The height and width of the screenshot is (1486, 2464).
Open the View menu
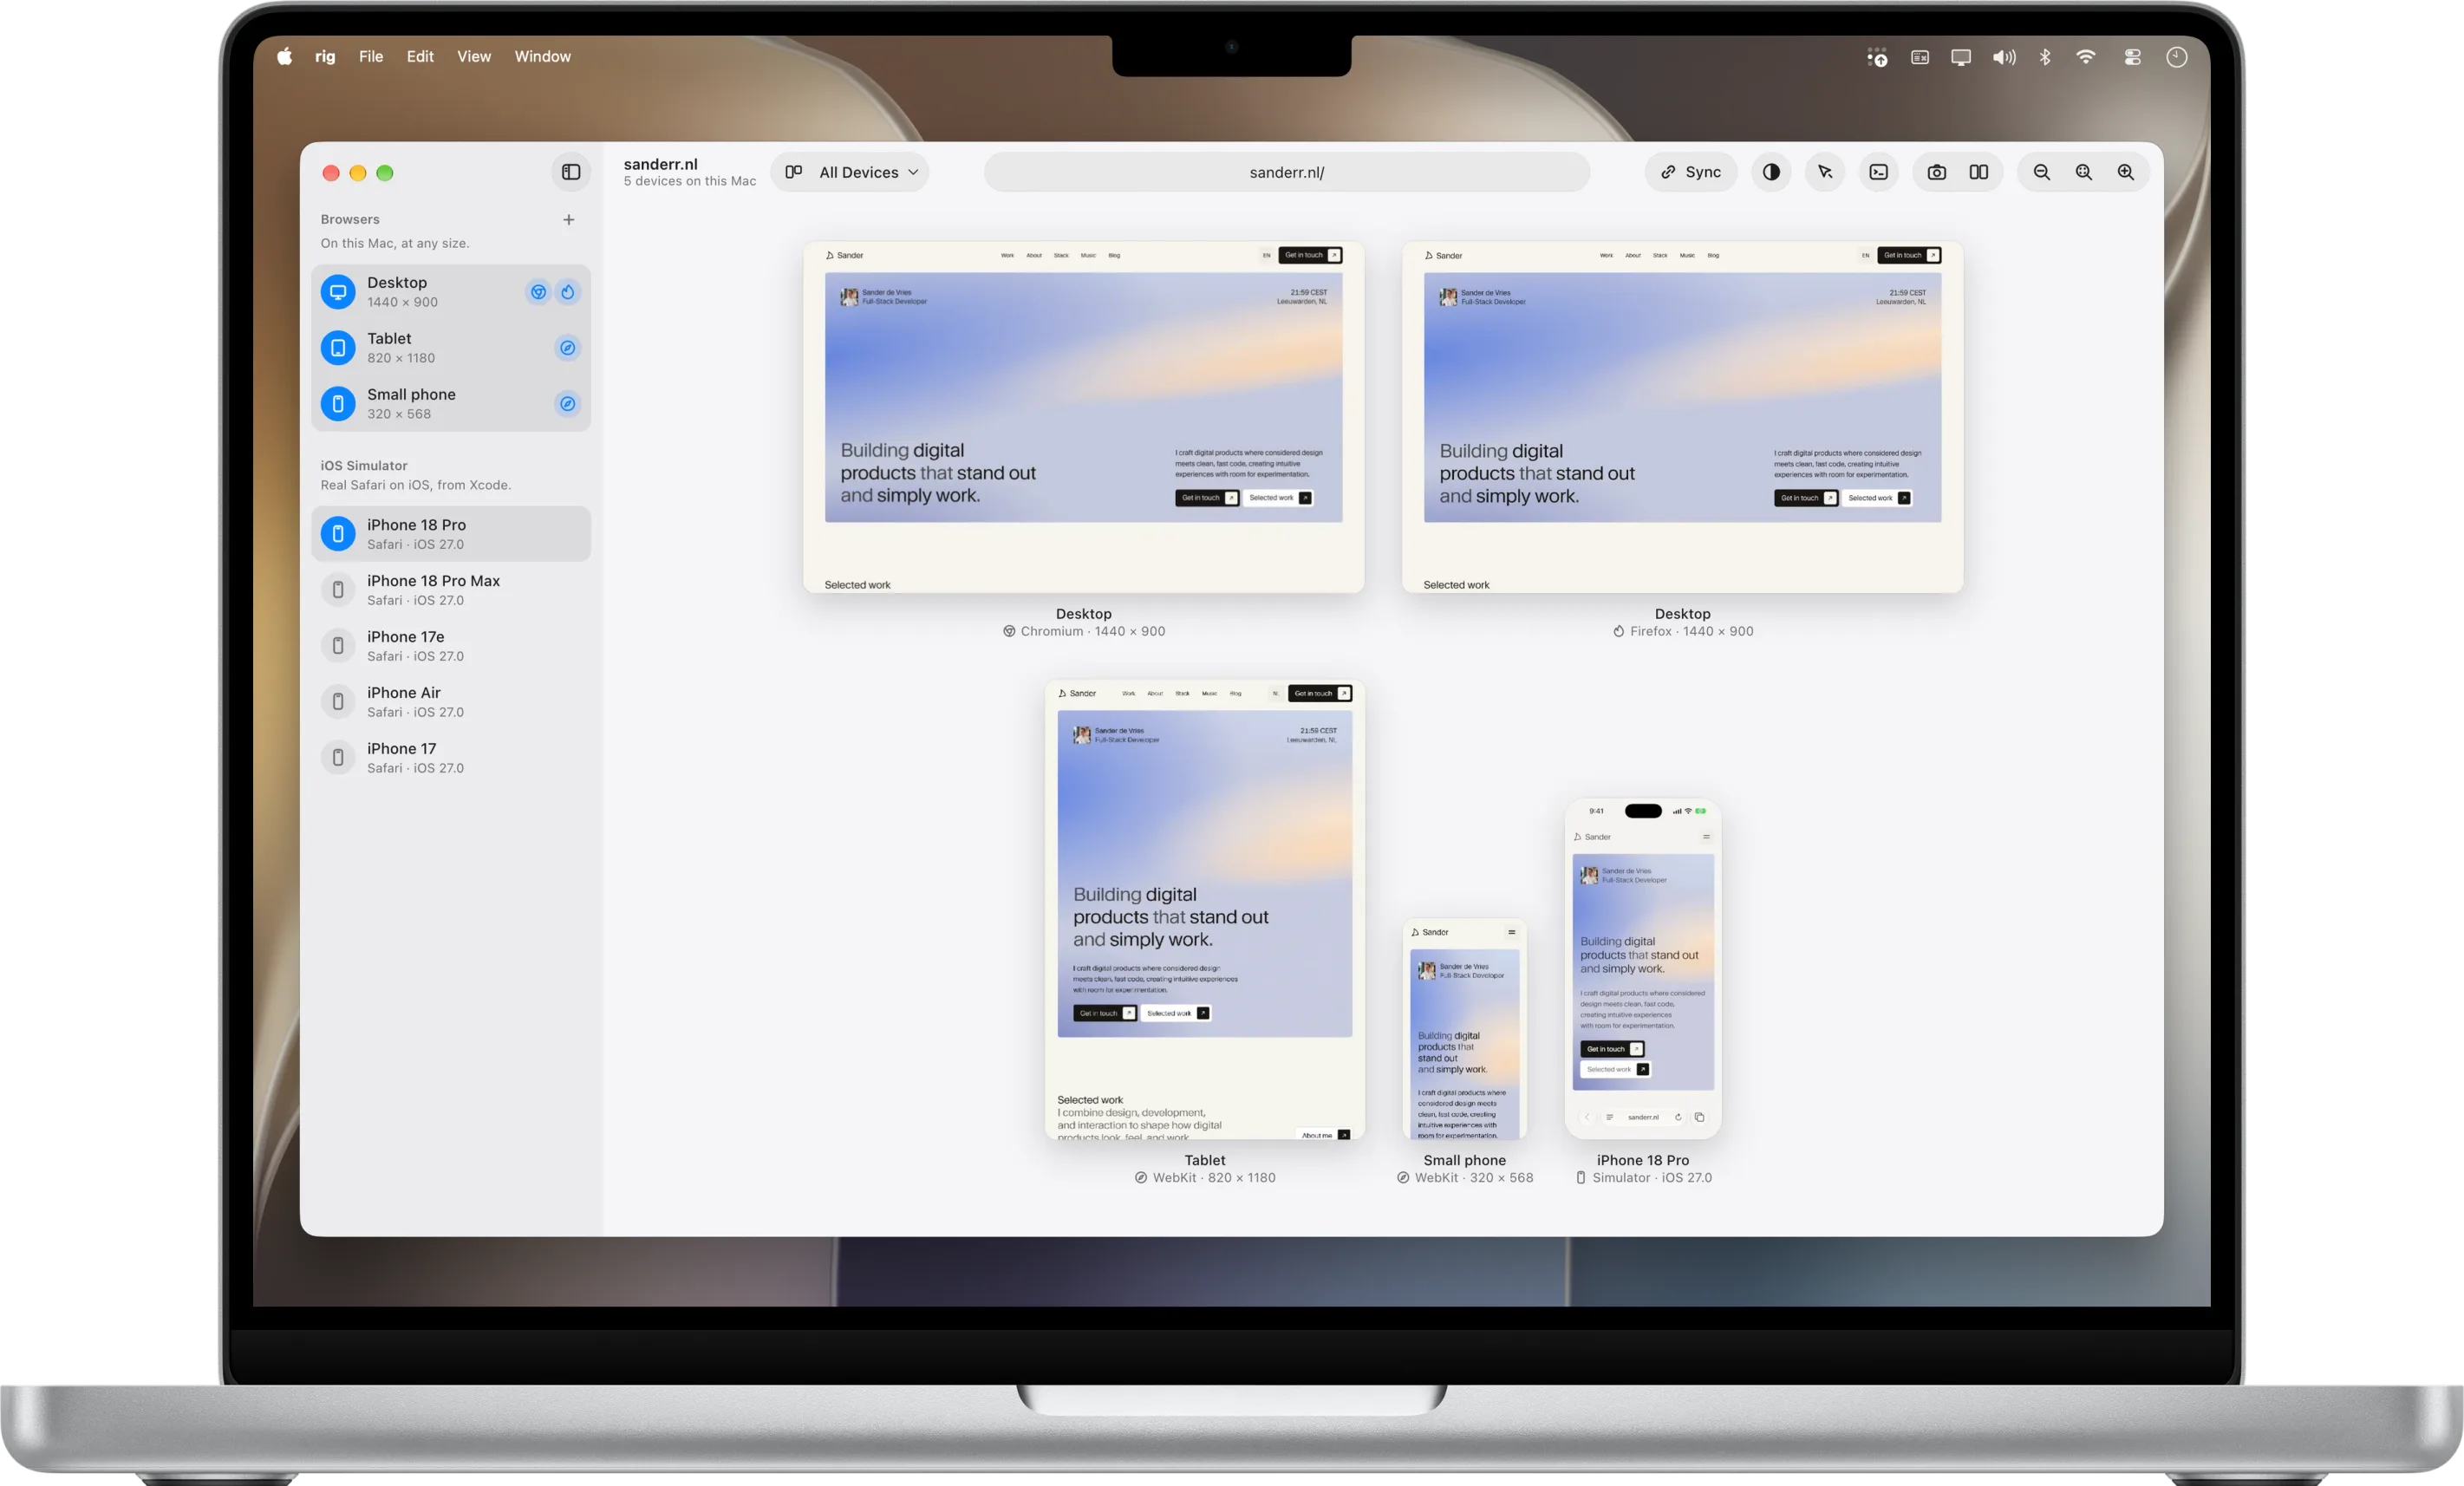click(474, 56)
